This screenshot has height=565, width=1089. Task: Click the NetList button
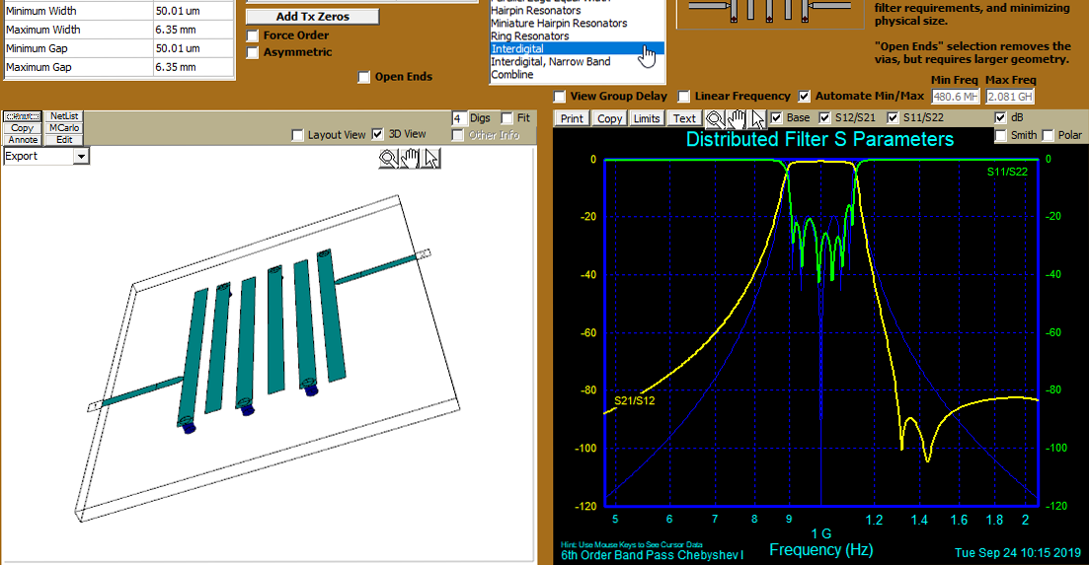[65, 116]
